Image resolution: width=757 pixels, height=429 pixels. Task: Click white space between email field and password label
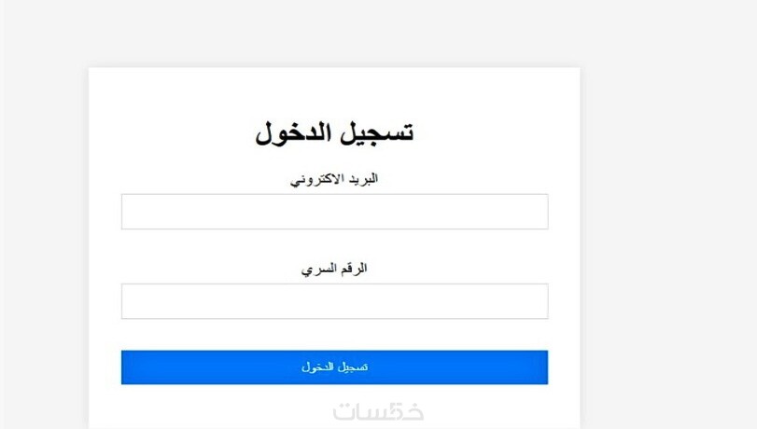coord(334,244)
